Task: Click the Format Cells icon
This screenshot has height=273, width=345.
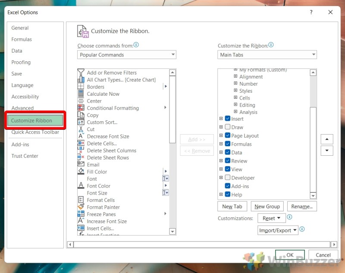Action: click(81, 200)
